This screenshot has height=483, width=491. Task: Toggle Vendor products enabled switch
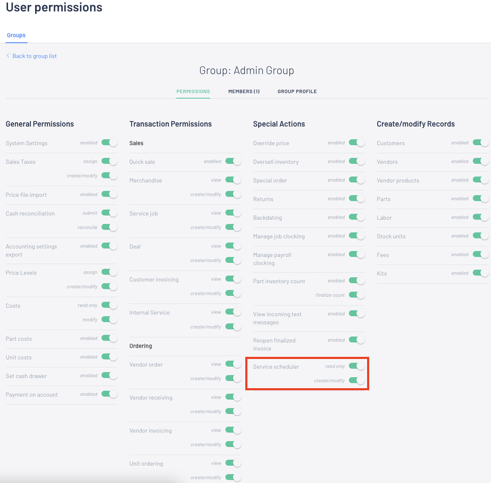pos(481,180)
